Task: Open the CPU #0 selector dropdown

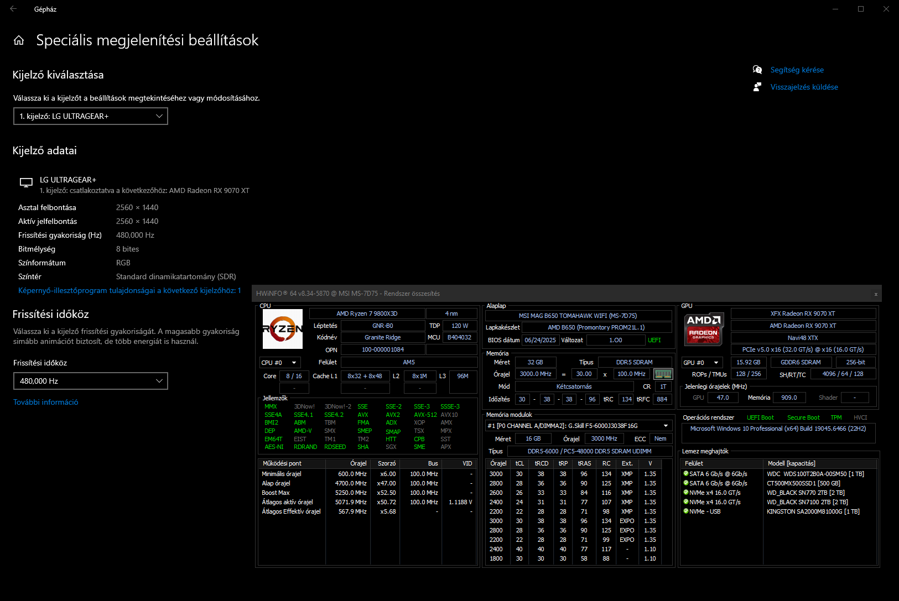Action: point(280,363)
